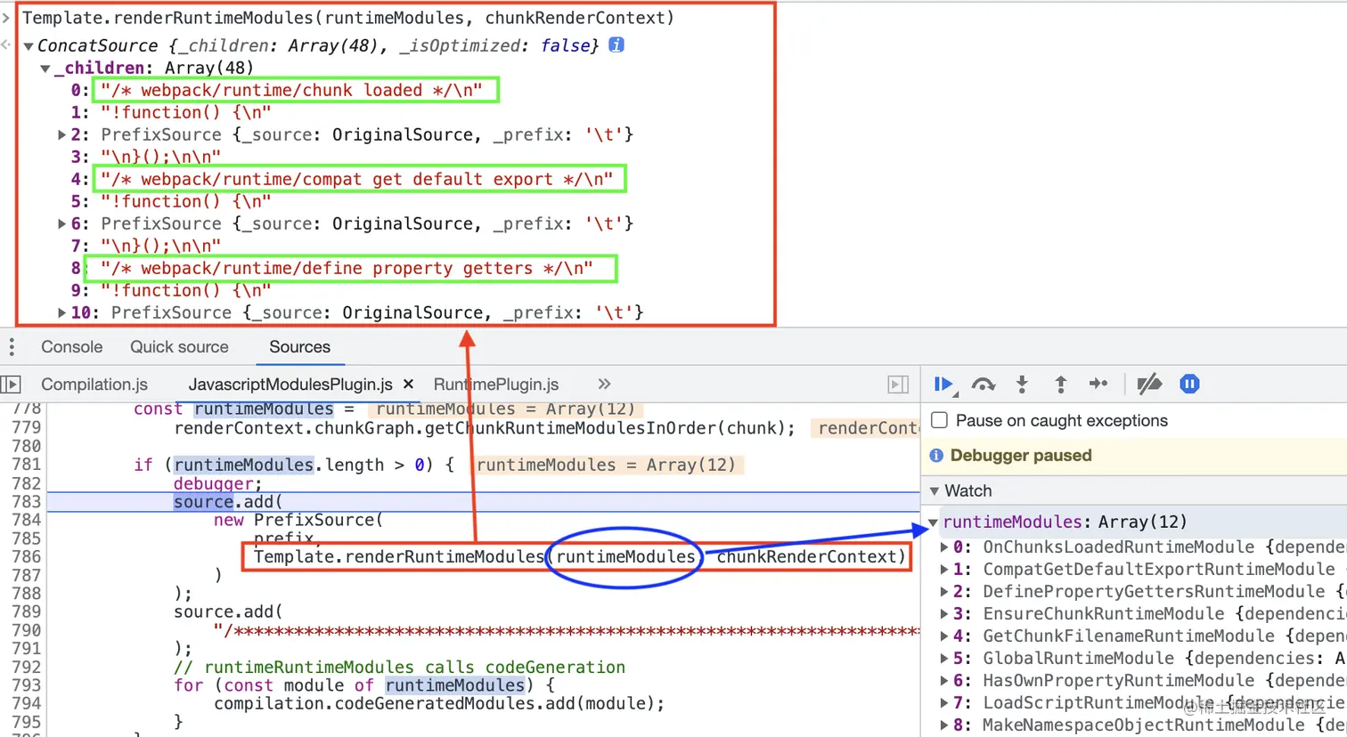
Task: Close the JavascriptModulesPlugin.js tab
Action: click(409, 384)
